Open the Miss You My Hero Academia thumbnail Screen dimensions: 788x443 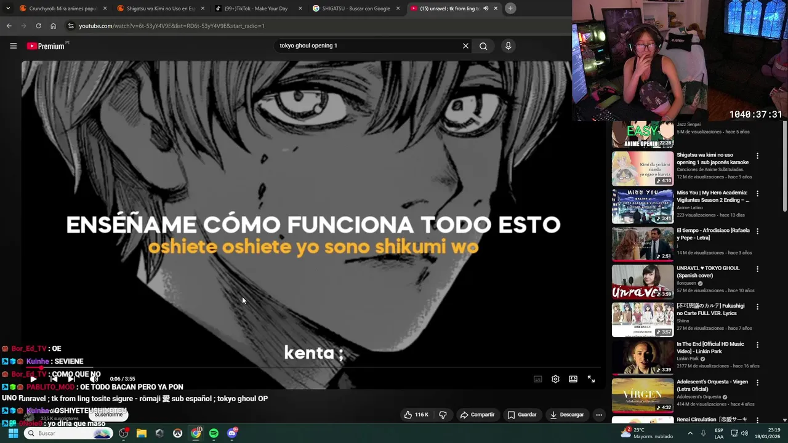(643, 206)
